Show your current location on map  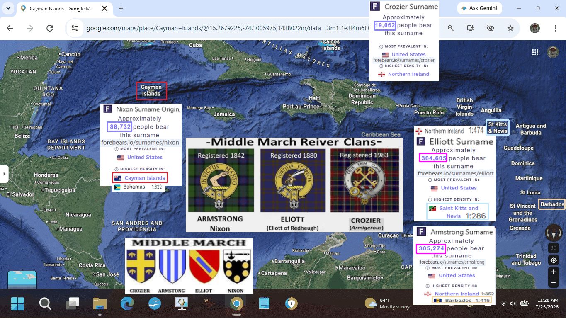[553, 260]
